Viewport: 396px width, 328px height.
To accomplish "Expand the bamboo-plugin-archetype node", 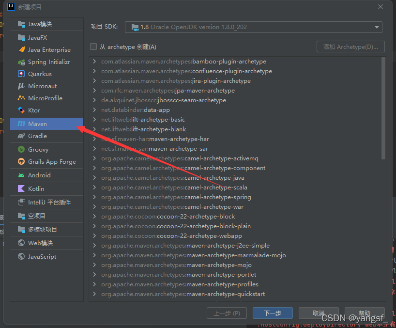I will [94, 62].
